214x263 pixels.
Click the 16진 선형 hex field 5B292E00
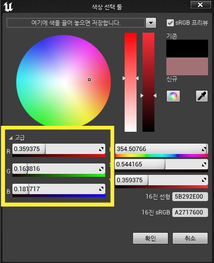[190, 197]
